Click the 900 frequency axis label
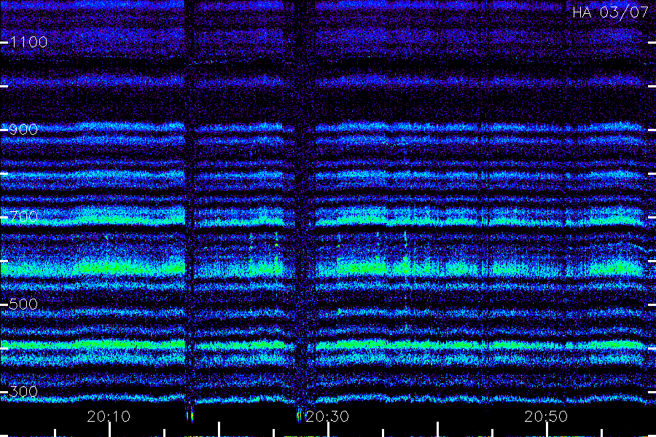 (x=23, y=129)
